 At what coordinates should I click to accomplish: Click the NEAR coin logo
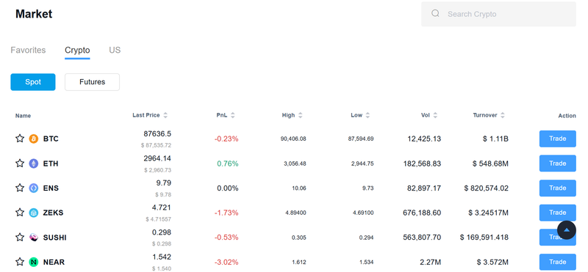click(34, 262)
